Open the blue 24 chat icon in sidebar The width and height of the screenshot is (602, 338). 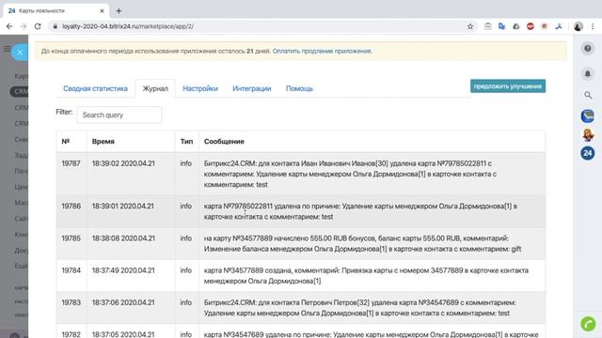(587, 153)
